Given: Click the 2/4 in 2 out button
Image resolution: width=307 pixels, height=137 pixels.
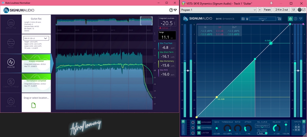Looking at the screenshot, I should (x=282, y=10).
